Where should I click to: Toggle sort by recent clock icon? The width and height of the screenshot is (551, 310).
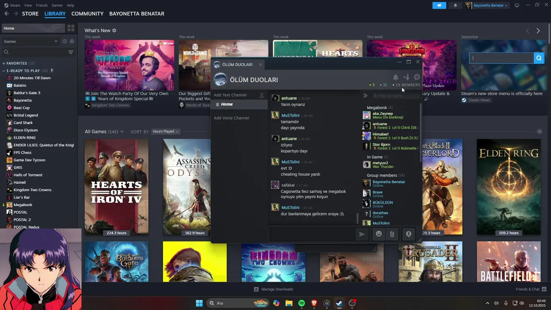(x=65, y=41)
